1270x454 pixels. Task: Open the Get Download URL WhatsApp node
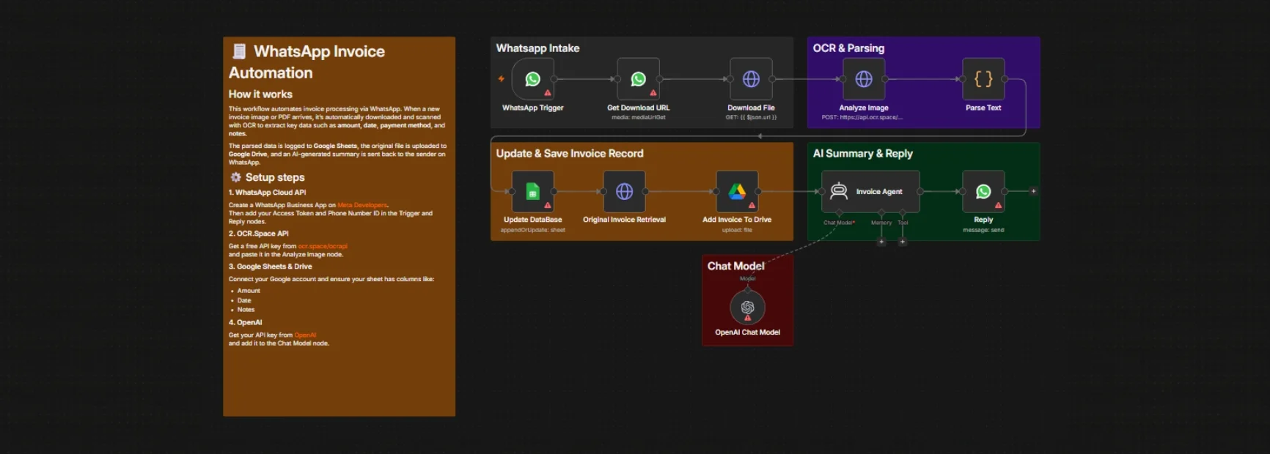pos(638,79)
